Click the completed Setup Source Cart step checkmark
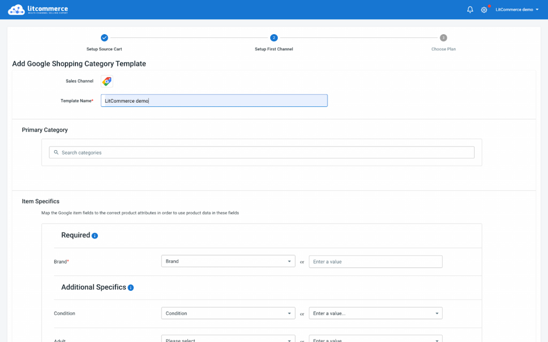 pyautogui.click(x=104, y=38)
